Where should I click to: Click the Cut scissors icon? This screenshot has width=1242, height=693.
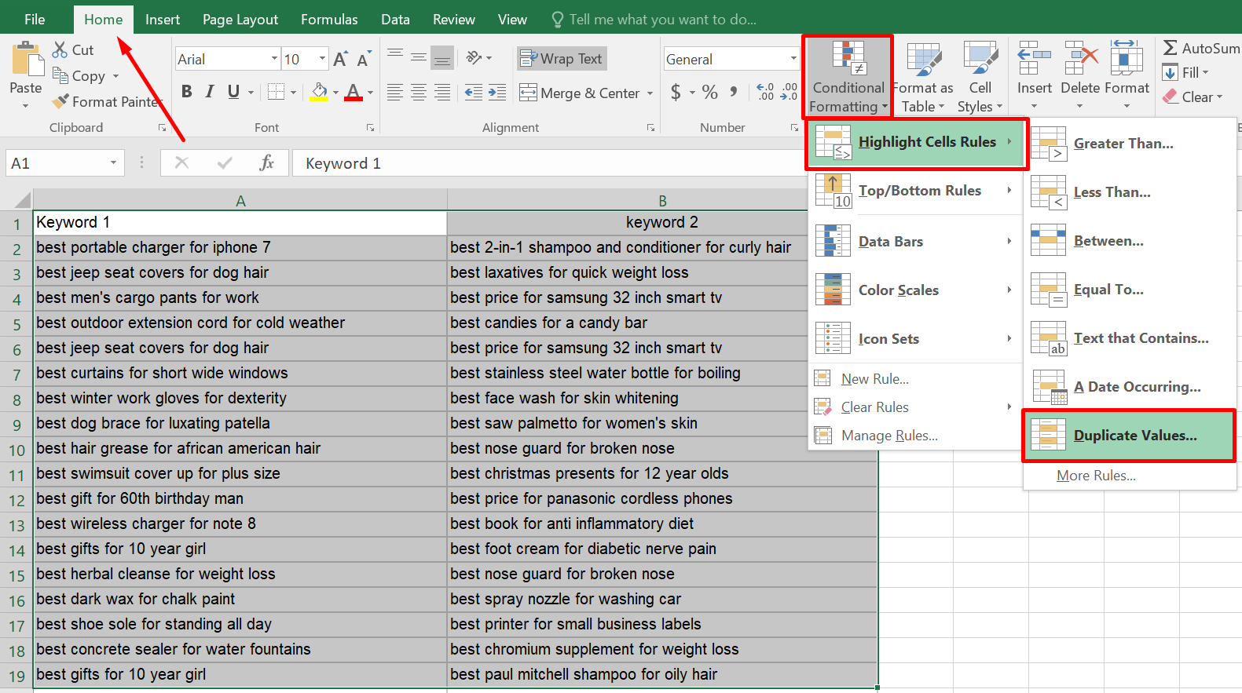pos(60,49)
